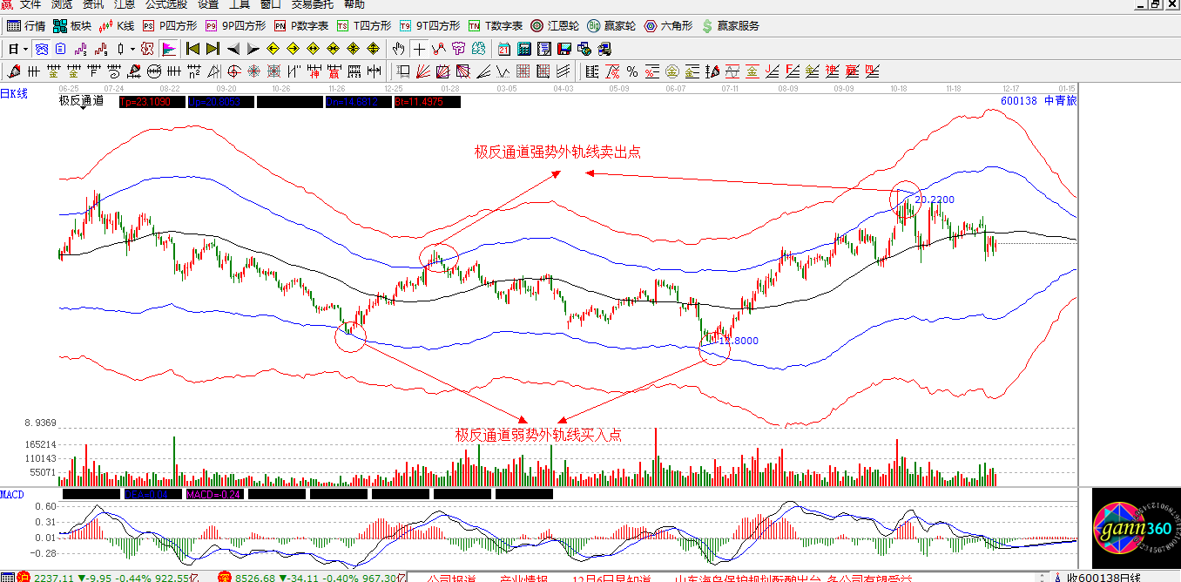Step forward with black right arrow

(x=253, y=49)
